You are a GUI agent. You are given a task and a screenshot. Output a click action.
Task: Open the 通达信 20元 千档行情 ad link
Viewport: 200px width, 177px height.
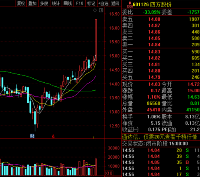pyautogui.click(x=159, y=137)
